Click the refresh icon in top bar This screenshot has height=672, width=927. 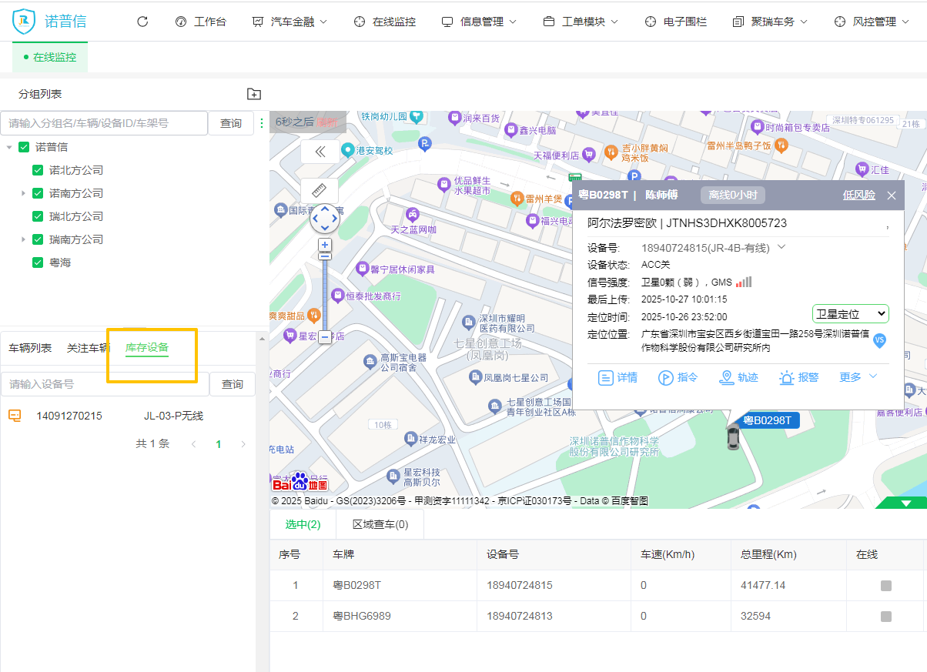coord(142,22)
